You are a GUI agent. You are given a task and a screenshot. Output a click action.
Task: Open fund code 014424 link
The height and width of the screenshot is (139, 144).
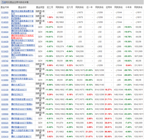[5, 32]
